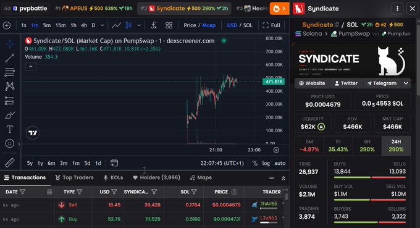Open the APEUS trending token
Image resolution: width=420 pixels, height=228 pixels.
[94, 9]
